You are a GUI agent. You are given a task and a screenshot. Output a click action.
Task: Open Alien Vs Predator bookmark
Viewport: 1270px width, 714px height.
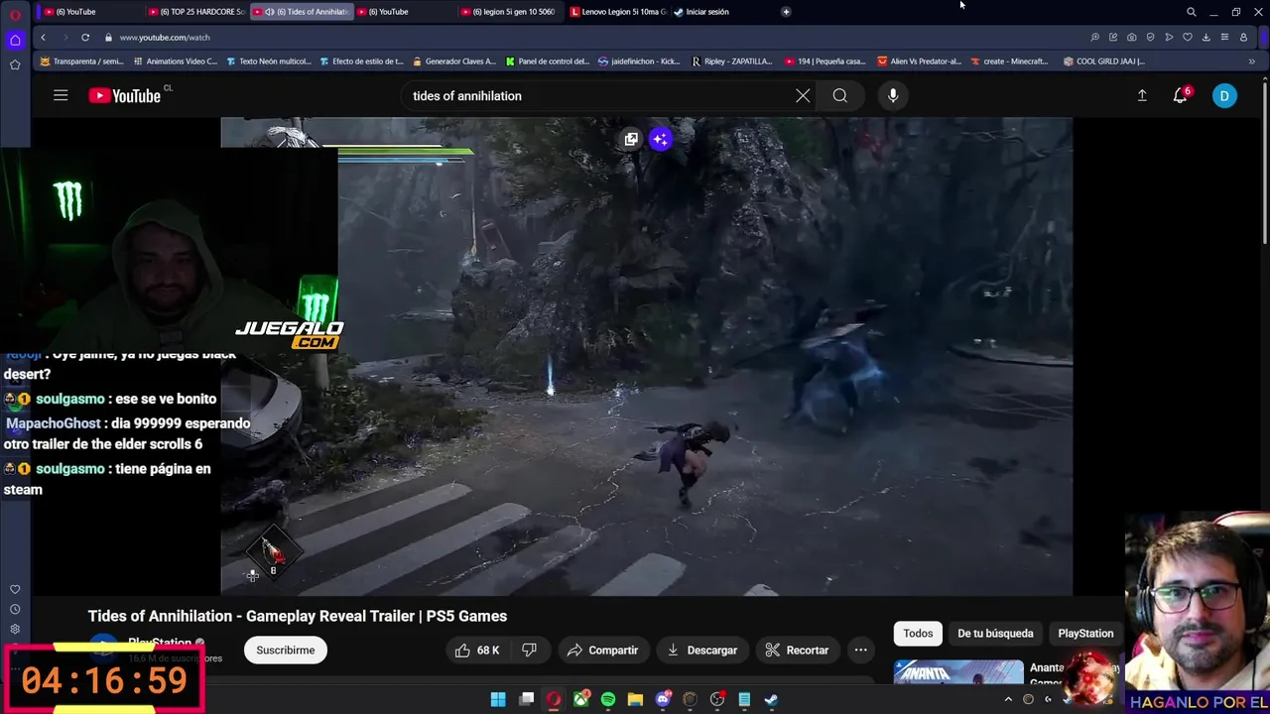point(919,61)
